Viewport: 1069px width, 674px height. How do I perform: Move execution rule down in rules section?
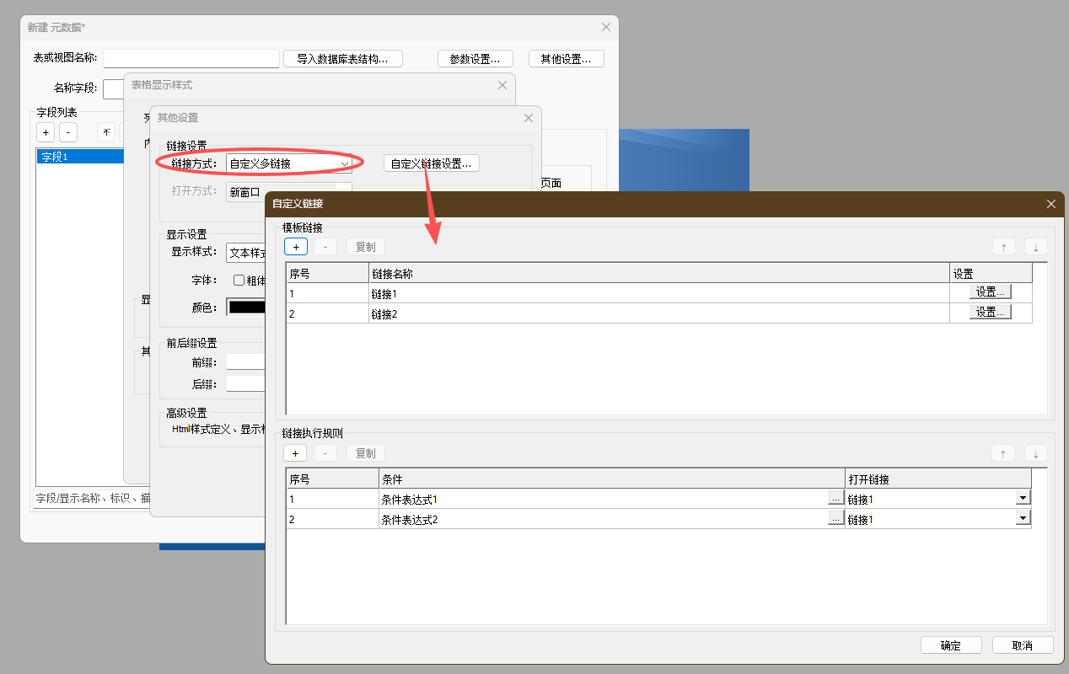tap(1035, 453)
